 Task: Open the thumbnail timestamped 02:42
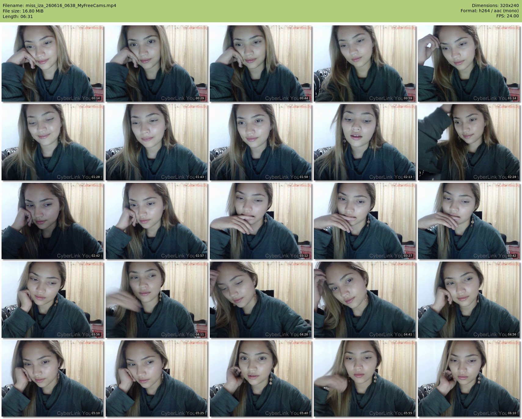[x=53, y=221]
